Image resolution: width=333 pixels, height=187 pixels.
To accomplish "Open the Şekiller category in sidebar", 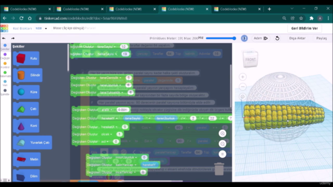I will click(5, 47).
